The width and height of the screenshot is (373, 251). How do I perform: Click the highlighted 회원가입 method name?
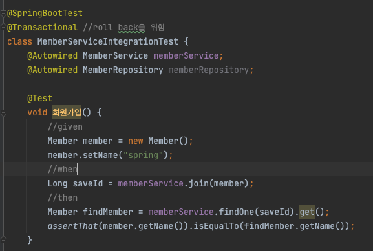pyautogui.click(x=67, y=112)
